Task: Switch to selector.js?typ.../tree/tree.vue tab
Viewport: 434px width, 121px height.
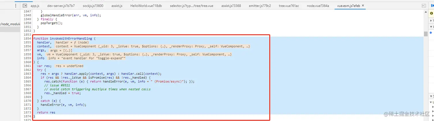Action: (x=191, y=5)
